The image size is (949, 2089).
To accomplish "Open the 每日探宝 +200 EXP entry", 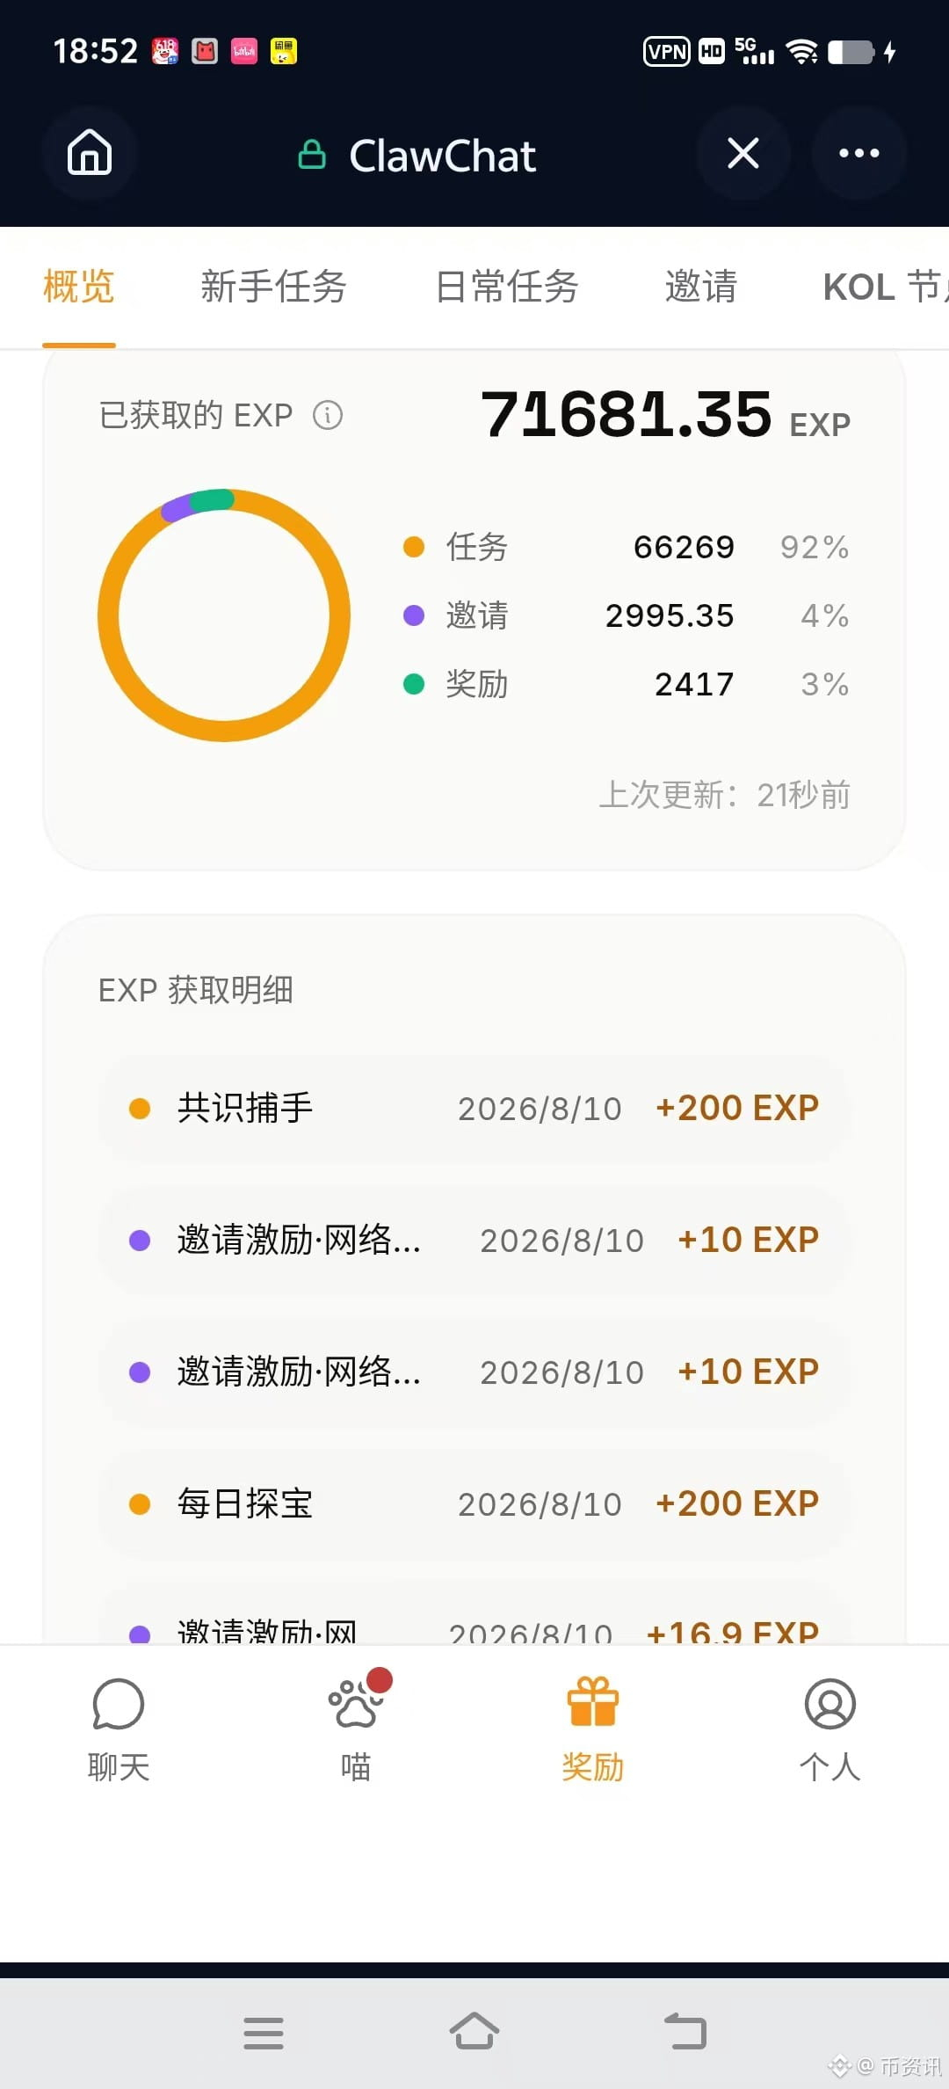I will (474, 1503).
